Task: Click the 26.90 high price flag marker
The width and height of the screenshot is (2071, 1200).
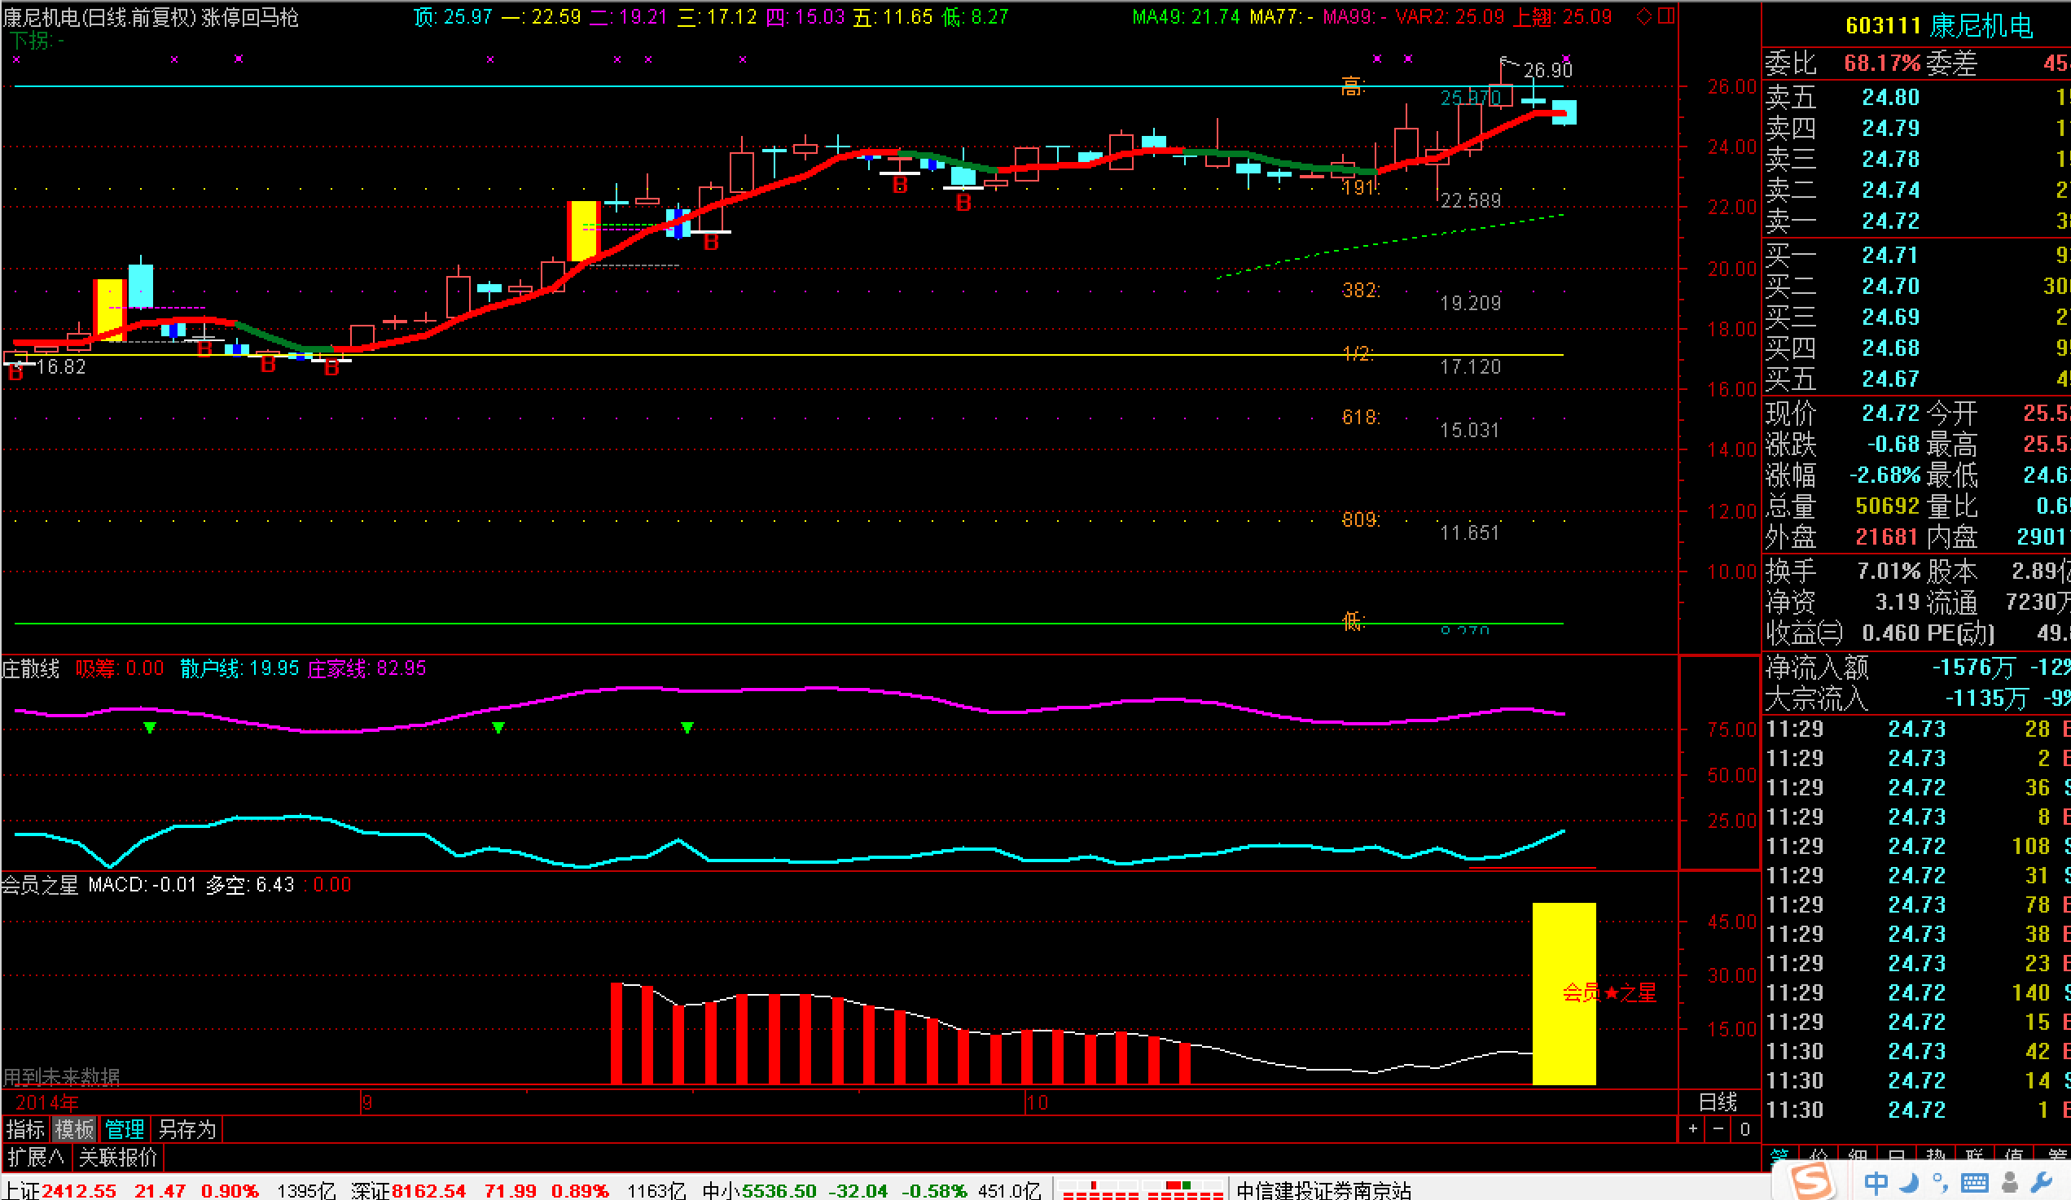Action: pyautogui.click(x=1547, y=70)
